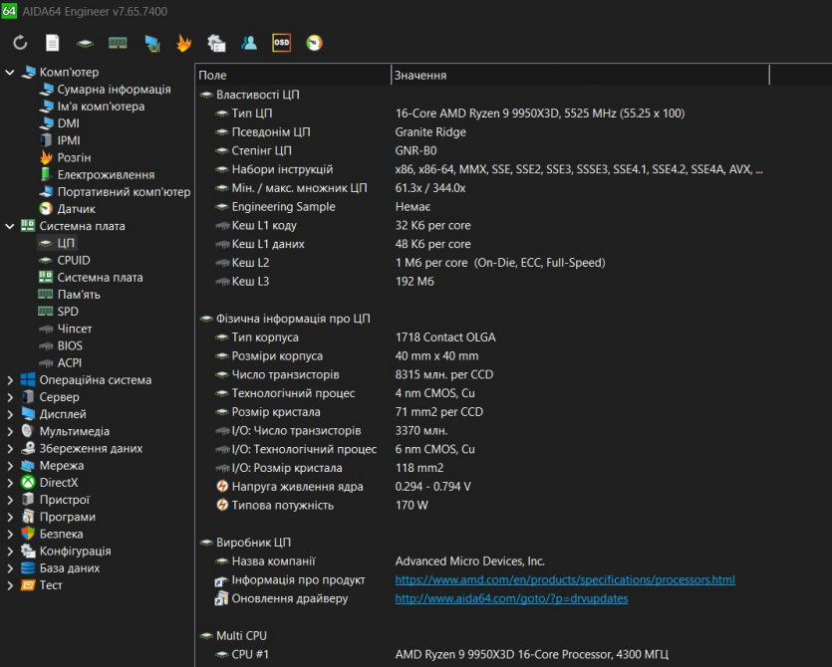Click the flame stability test icon
The height and width of the screenshot is (667, 832).
[183, 43]
